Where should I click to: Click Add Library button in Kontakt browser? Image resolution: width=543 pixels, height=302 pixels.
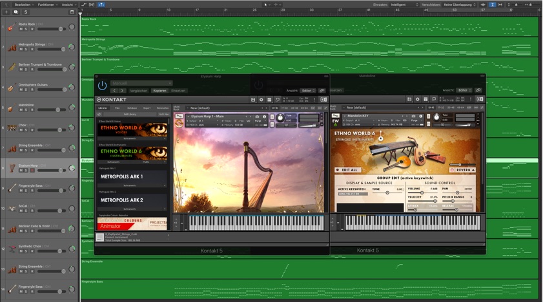point(130,115)
